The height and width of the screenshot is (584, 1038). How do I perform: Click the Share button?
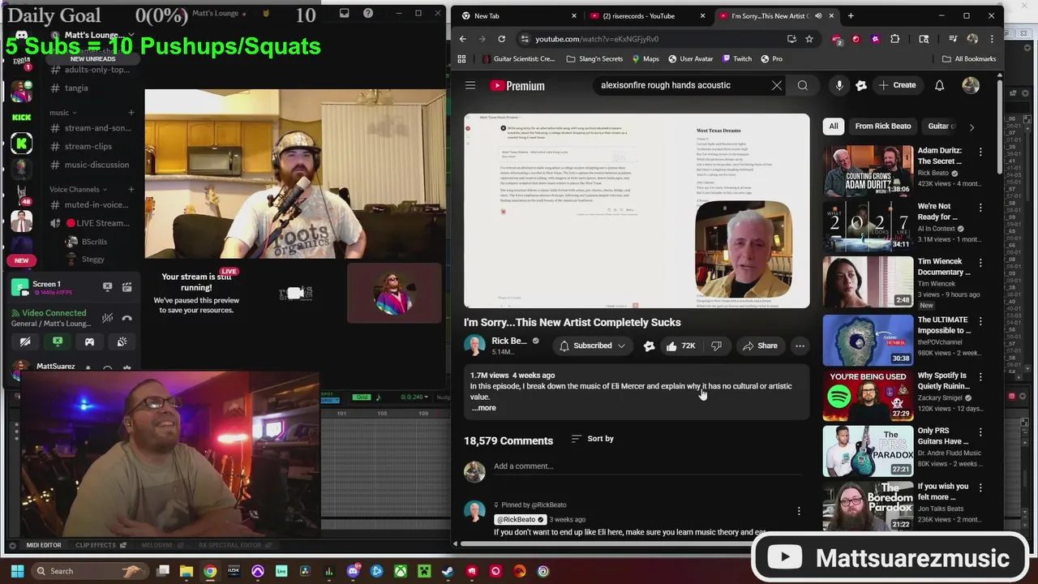coord(760,346)
